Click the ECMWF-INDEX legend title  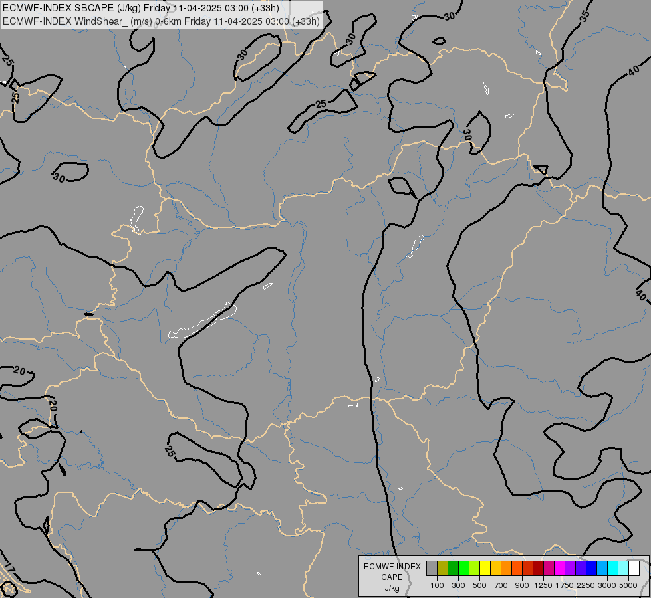pos(392,567)
